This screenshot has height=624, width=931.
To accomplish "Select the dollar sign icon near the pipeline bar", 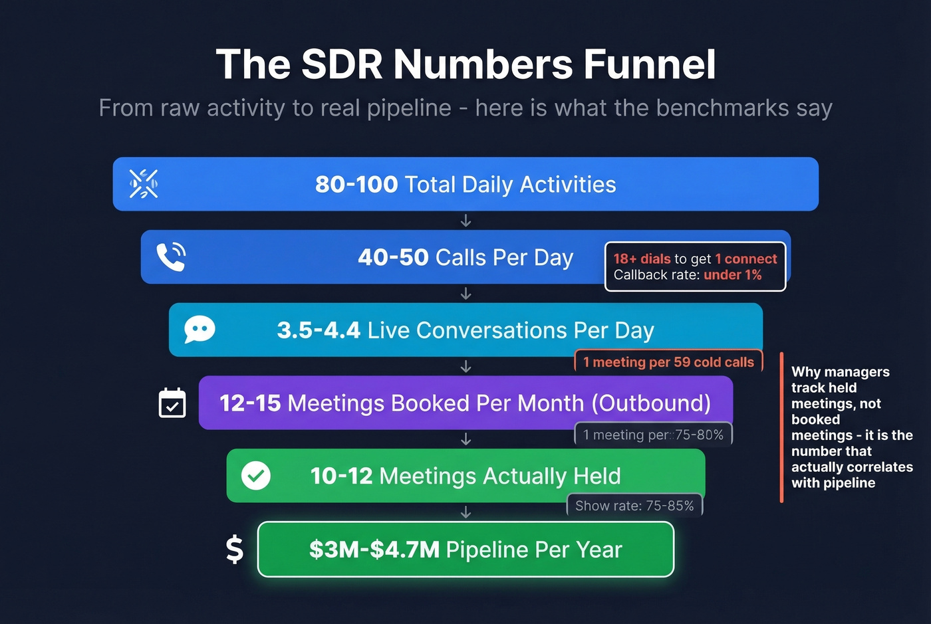I will point(233,549).
